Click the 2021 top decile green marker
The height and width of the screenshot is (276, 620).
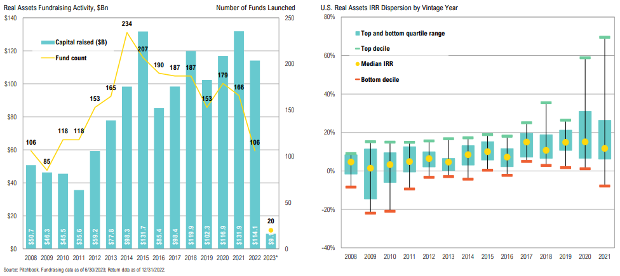coord(604,37)
